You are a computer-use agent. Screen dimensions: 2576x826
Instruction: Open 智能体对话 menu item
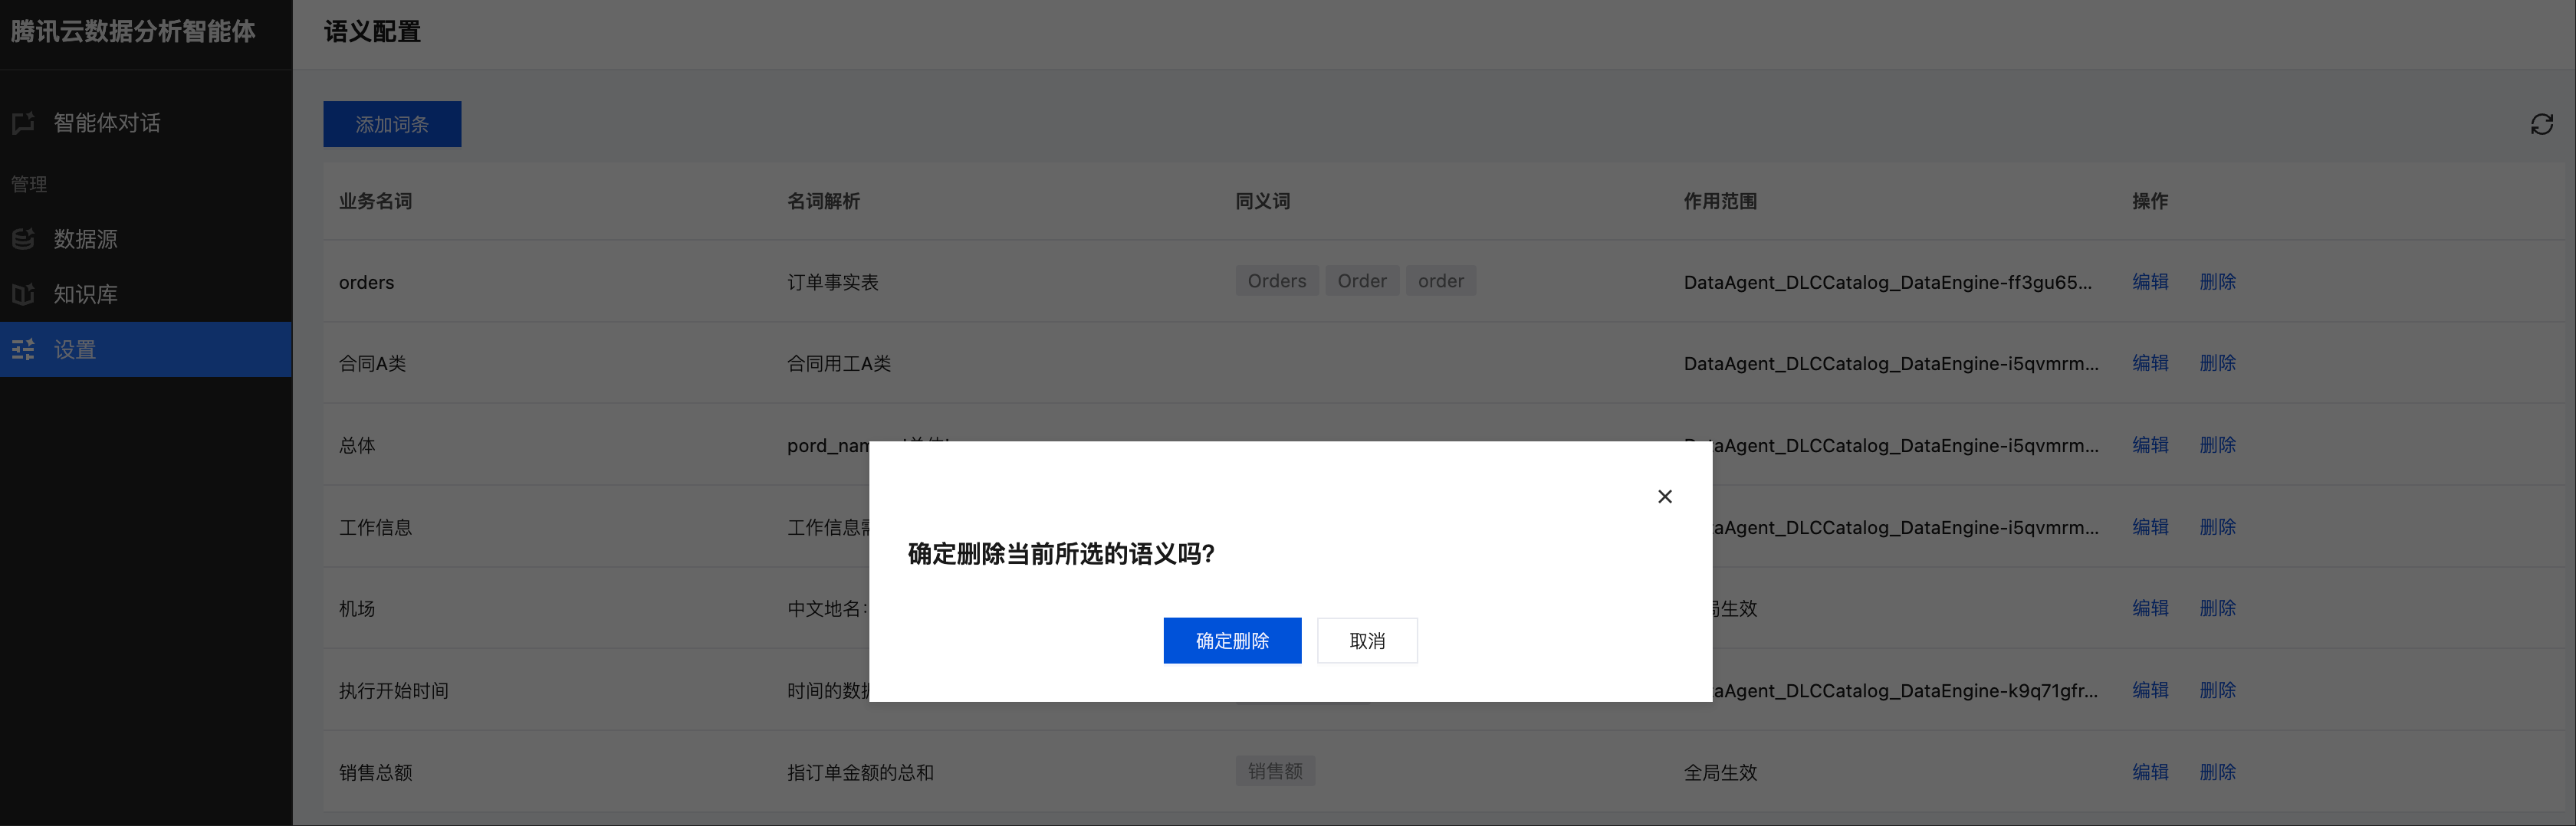click(146, 122)
